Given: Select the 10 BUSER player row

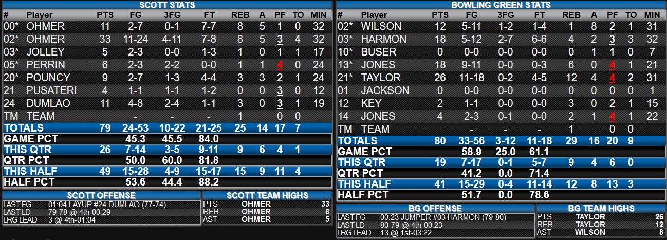Looking at the screenshot, I should click(x=501, y=52).
